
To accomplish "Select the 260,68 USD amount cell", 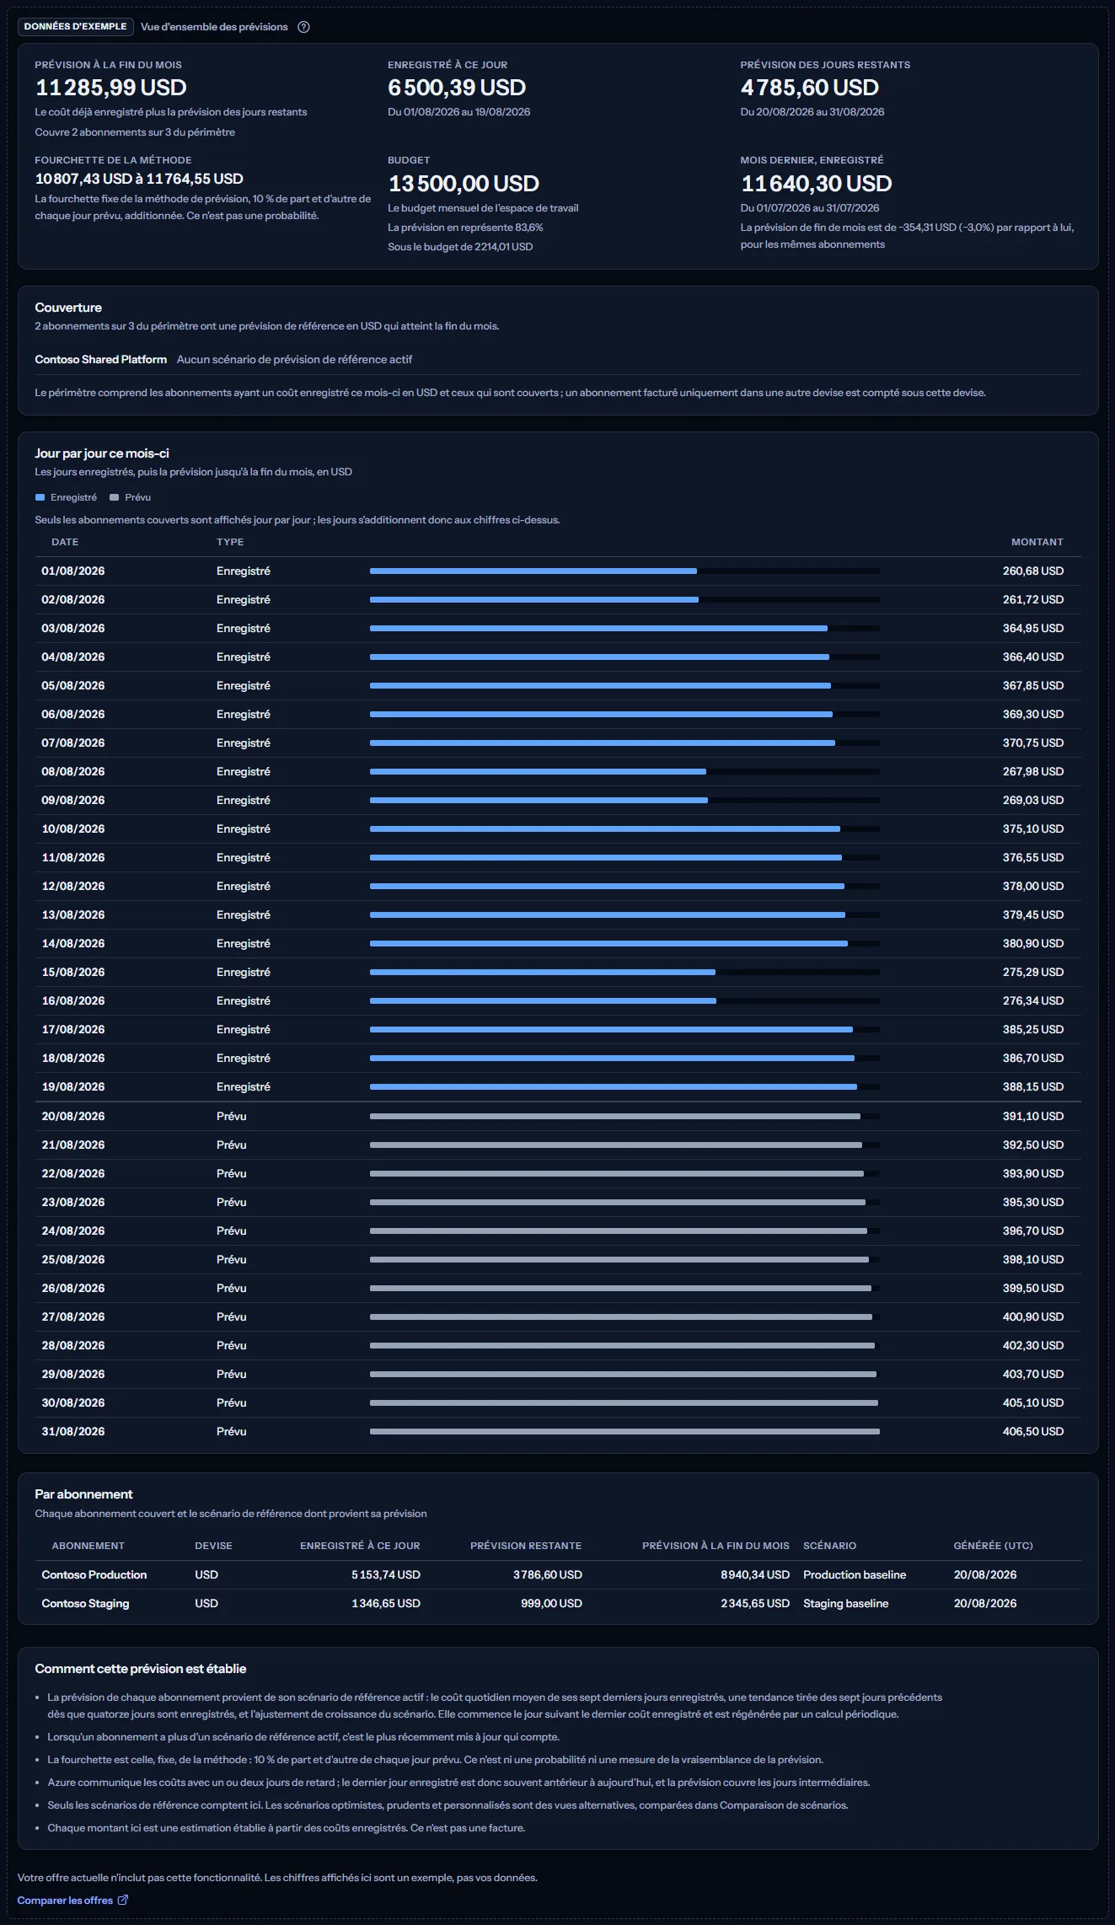I will pos(1033,571).
